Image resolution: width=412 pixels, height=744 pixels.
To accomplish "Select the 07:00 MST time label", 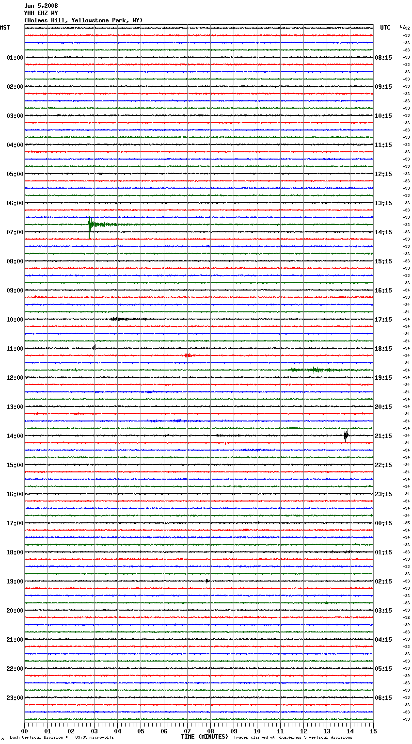I will (15, 232).
